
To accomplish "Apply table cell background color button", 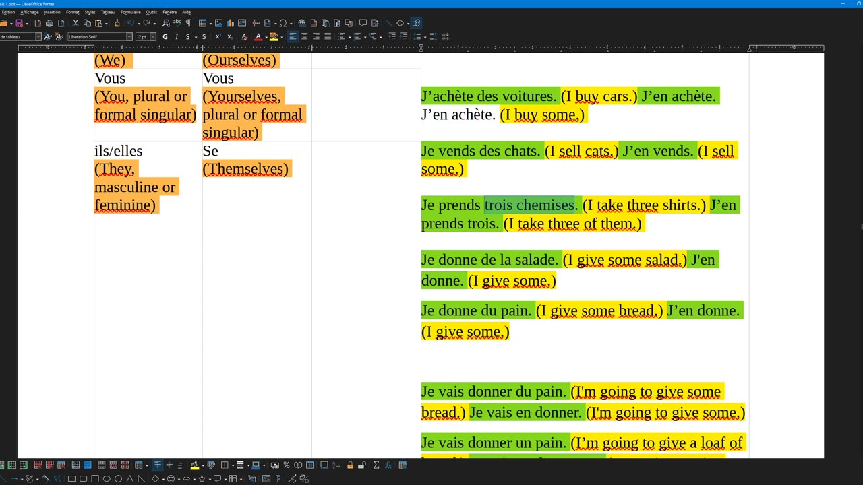I will tap(194, 465).
